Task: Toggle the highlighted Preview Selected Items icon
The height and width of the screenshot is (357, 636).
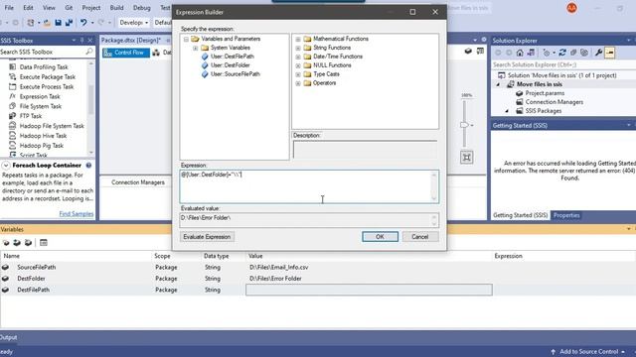Action: (x=609, y=53)
